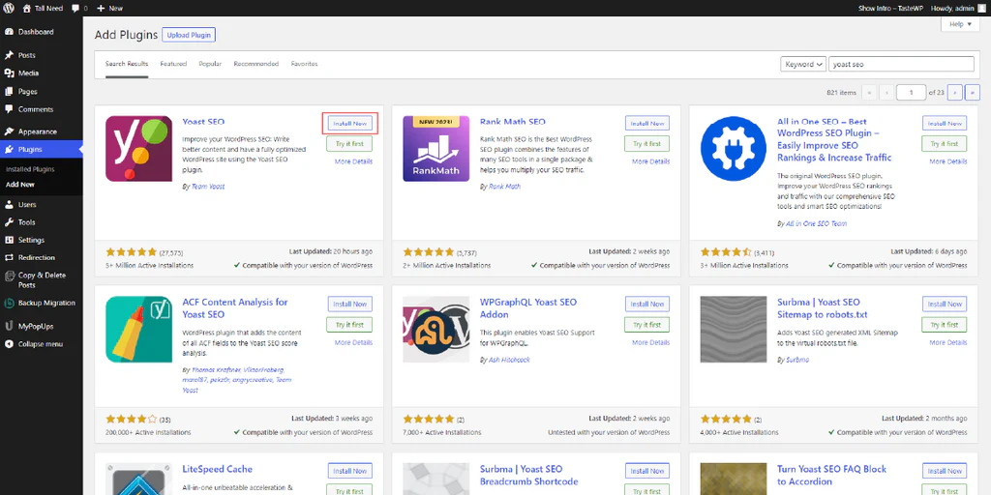Click the Rank Math plugin icon
This screenshot has width=991, height=495.
(435, 148)
